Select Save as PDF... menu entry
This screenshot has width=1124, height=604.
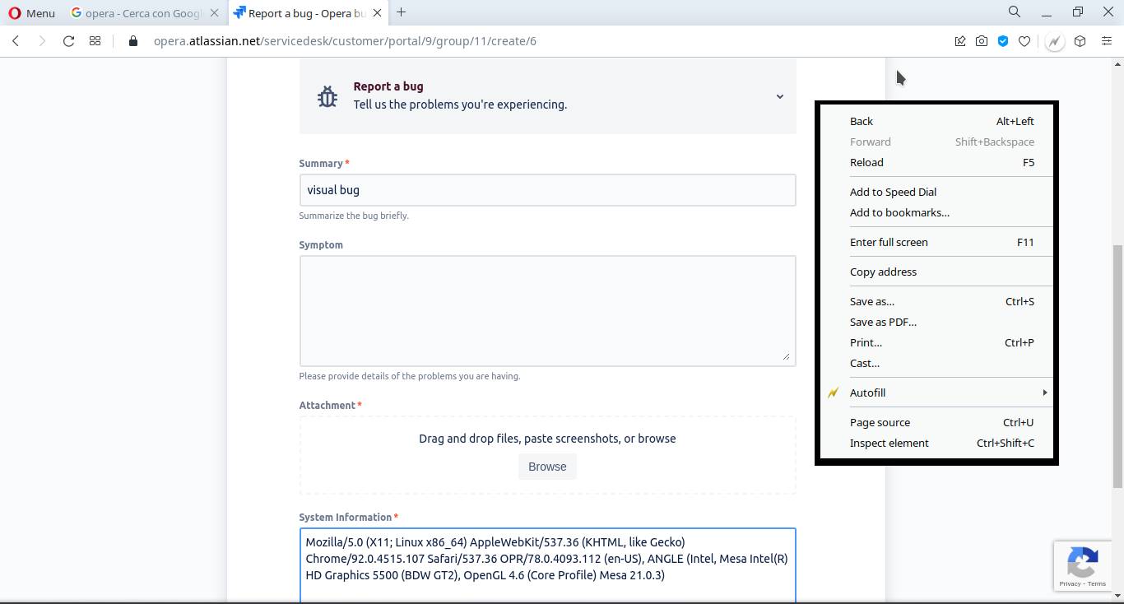tap(936, 322)
